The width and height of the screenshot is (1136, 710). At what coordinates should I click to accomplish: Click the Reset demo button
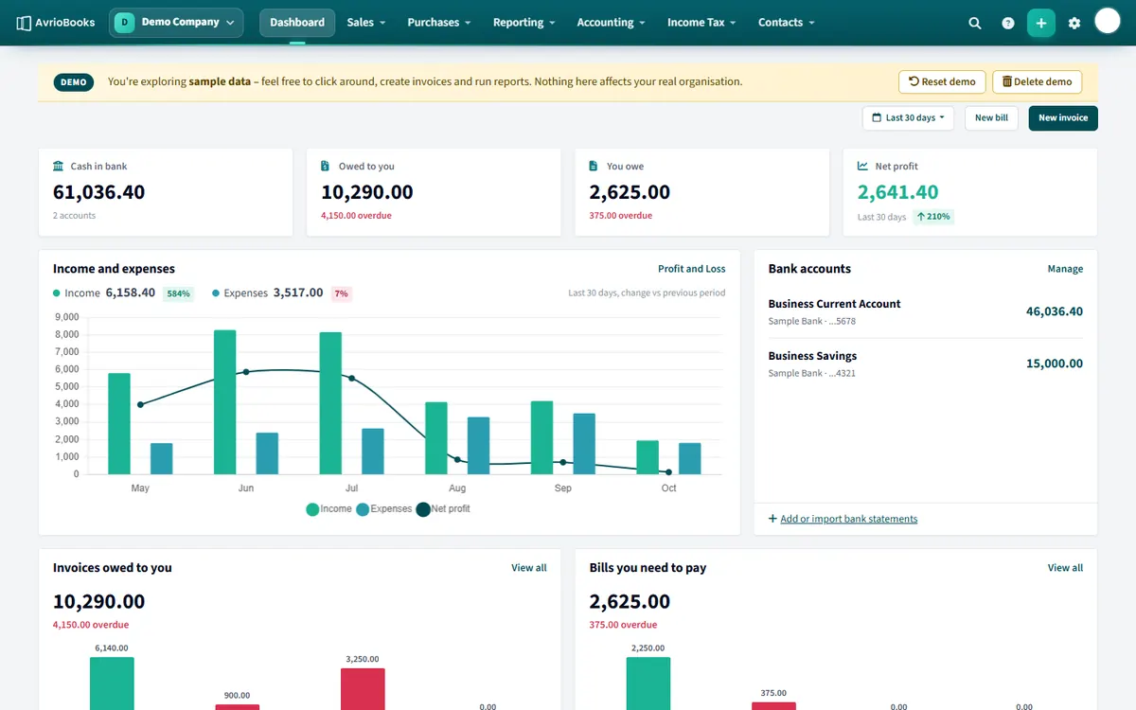click(942, 81)
